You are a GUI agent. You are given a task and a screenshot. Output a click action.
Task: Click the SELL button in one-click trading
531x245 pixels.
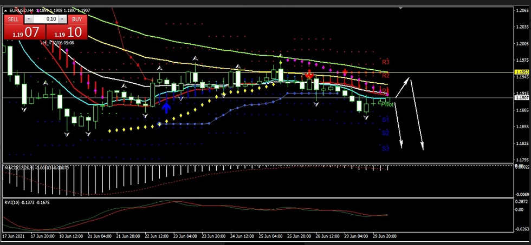[14, 19]
